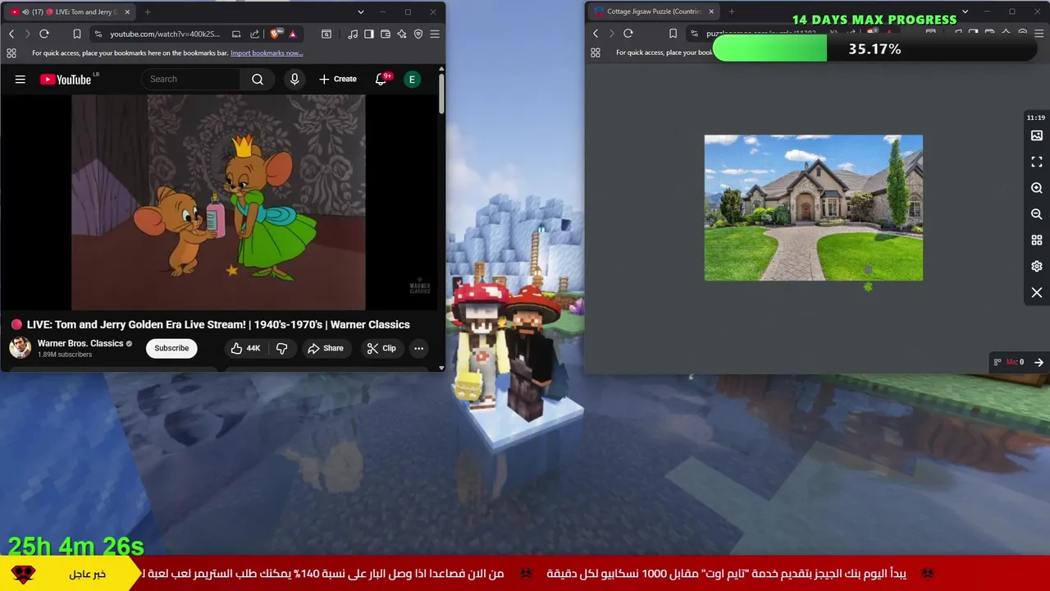Show puzzle preview image icon
Image resolution: width=1050 pixels, height=591 pixels.
point(1037,135)
